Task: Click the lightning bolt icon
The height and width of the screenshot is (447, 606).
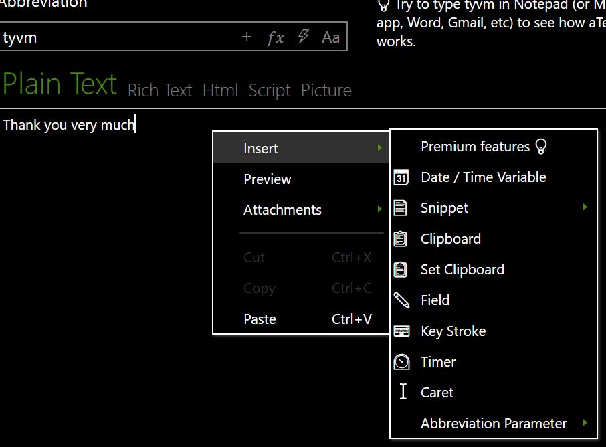Action: point(303,37)
